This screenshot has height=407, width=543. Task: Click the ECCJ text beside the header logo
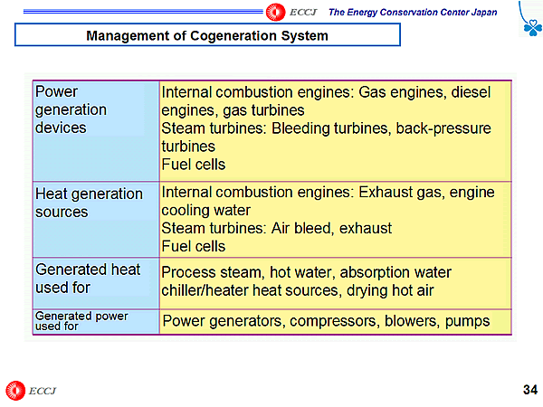coord(303,13)
